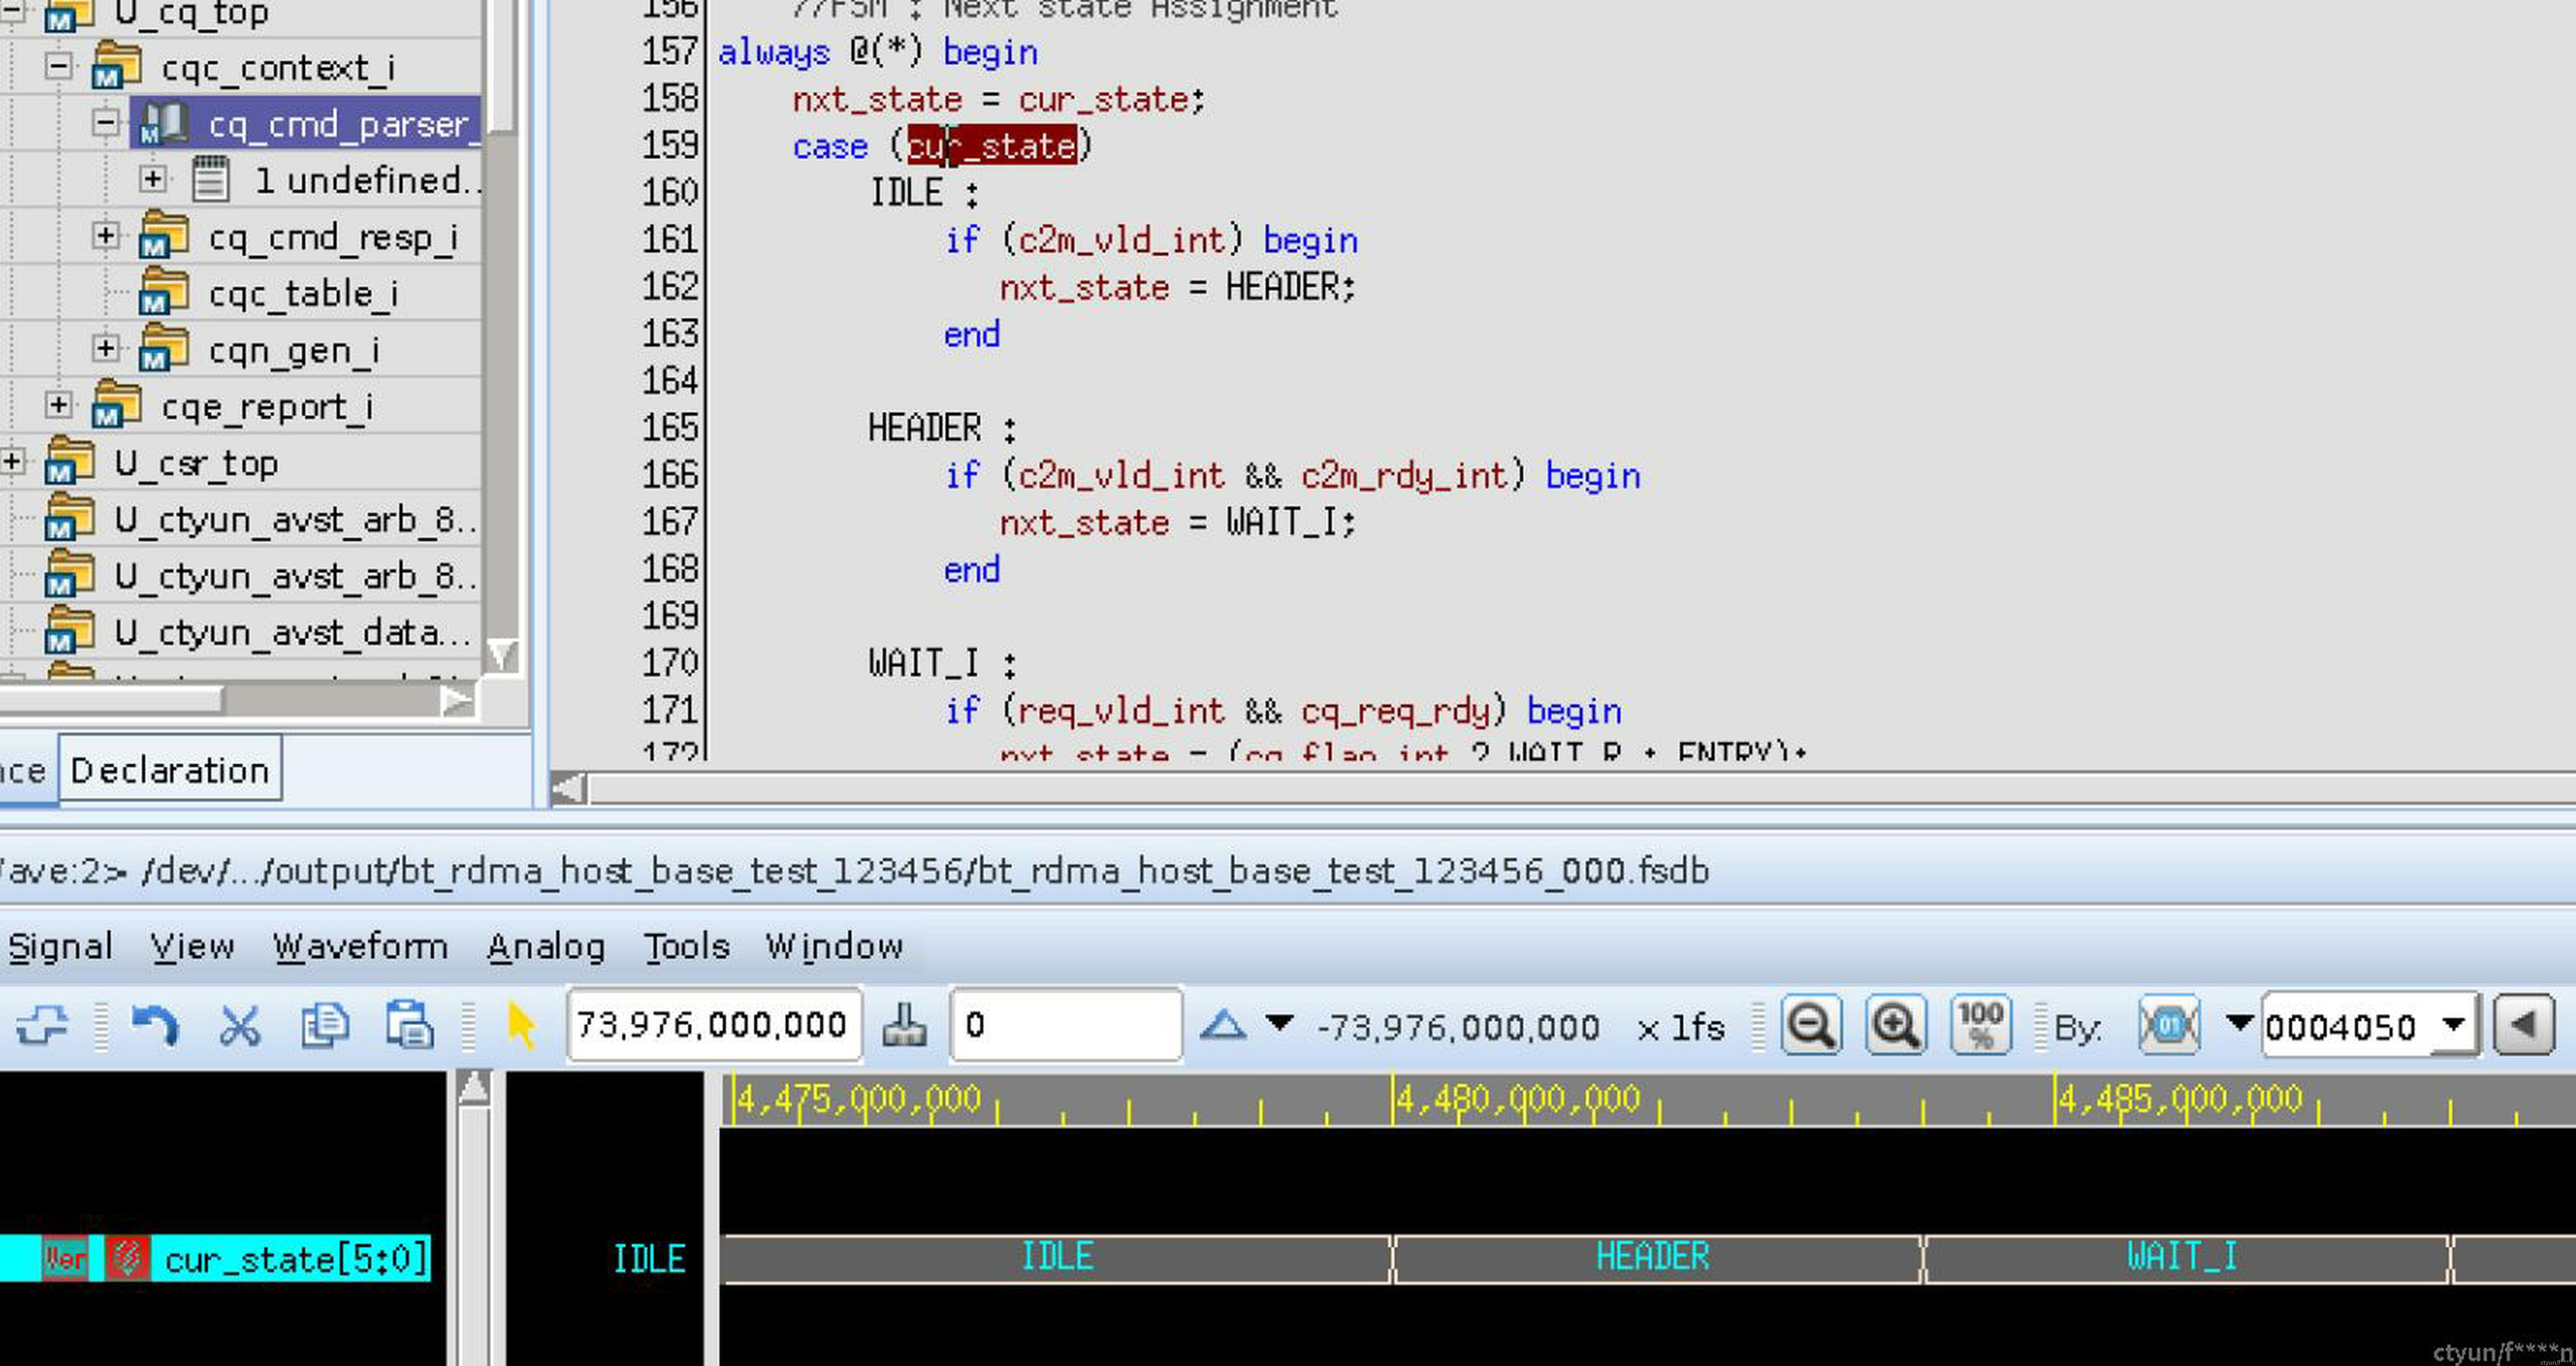Switch to the Declaration tab
Image resolution: width=2576 pixels, height=1366 pixels.
pyautogui.click(x=170, y=770)
